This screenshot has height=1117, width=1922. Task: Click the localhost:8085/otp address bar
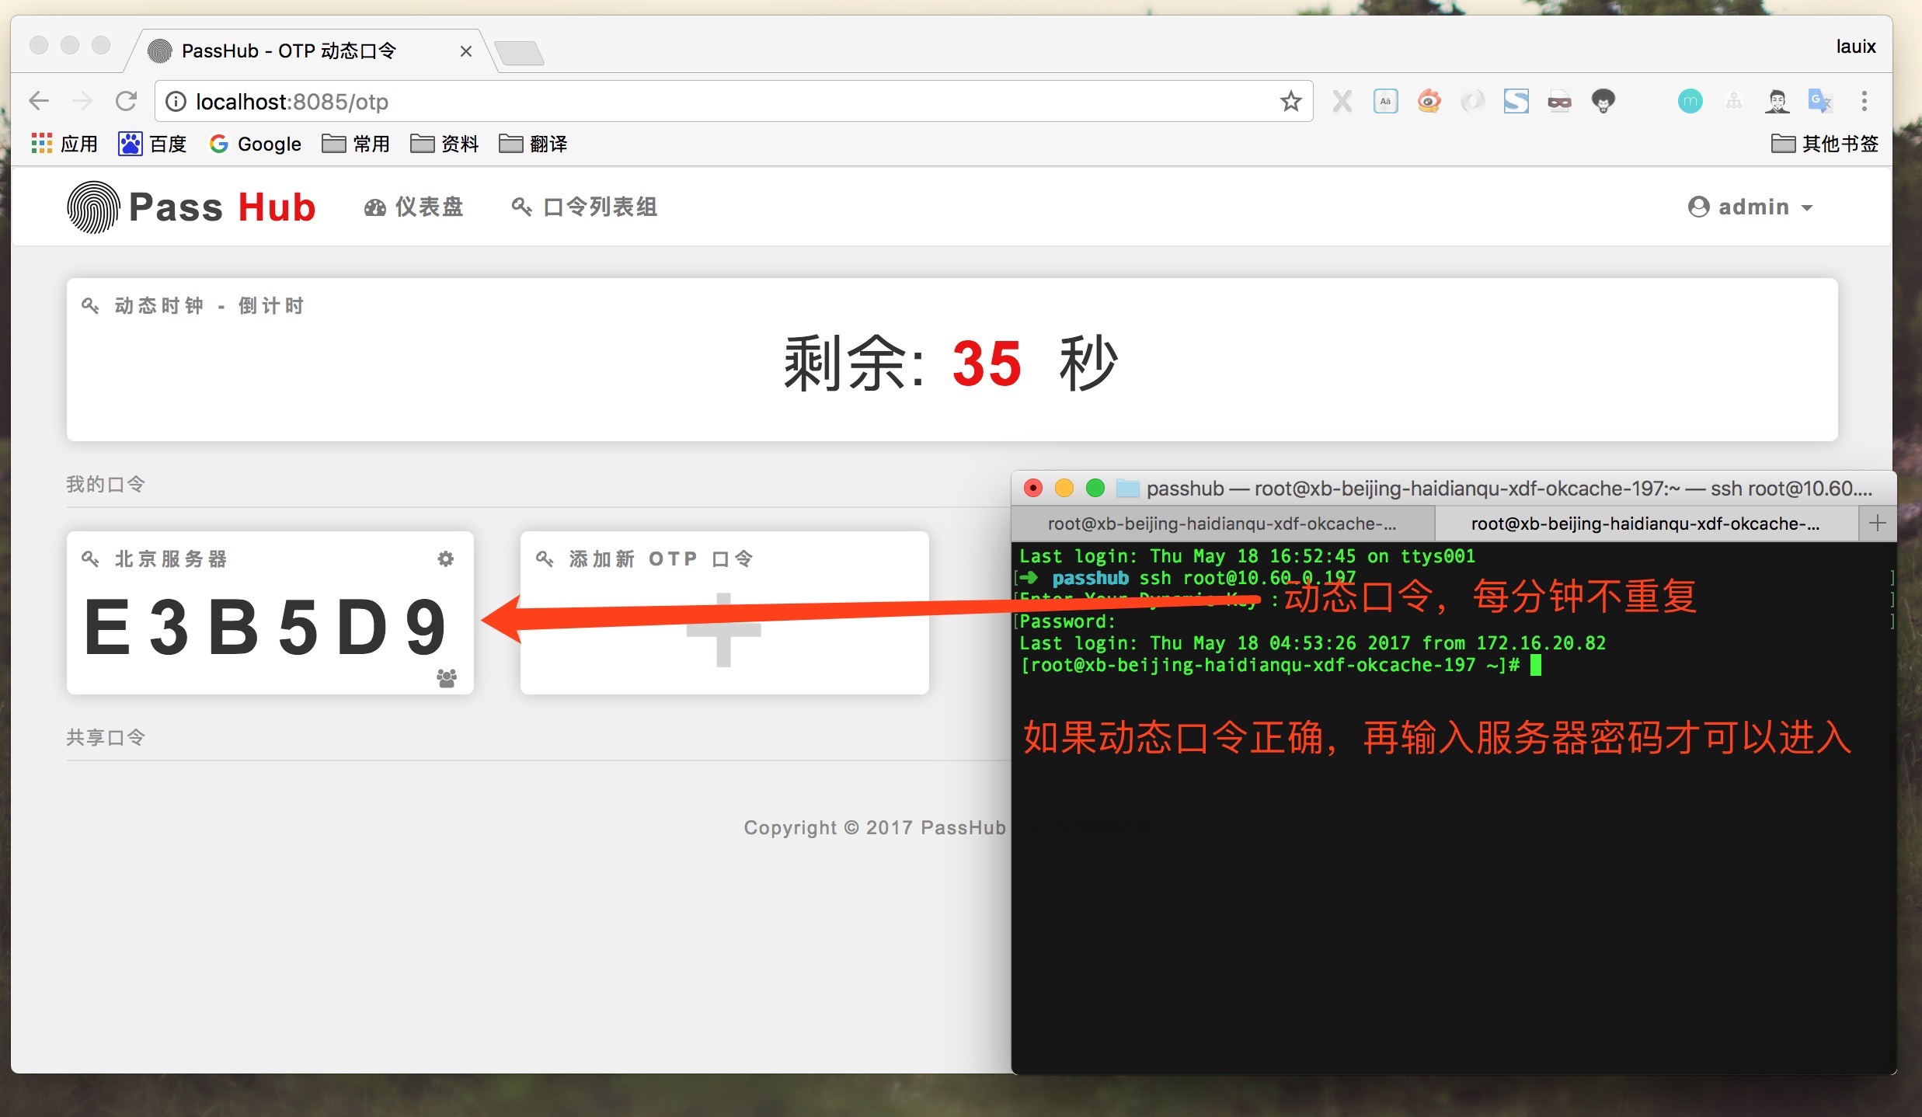733,101
